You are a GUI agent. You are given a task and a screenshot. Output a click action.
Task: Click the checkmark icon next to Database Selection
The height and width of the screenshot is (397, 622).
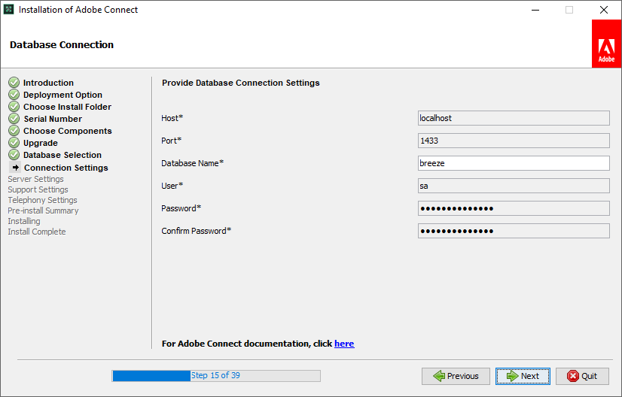point(14,155)
